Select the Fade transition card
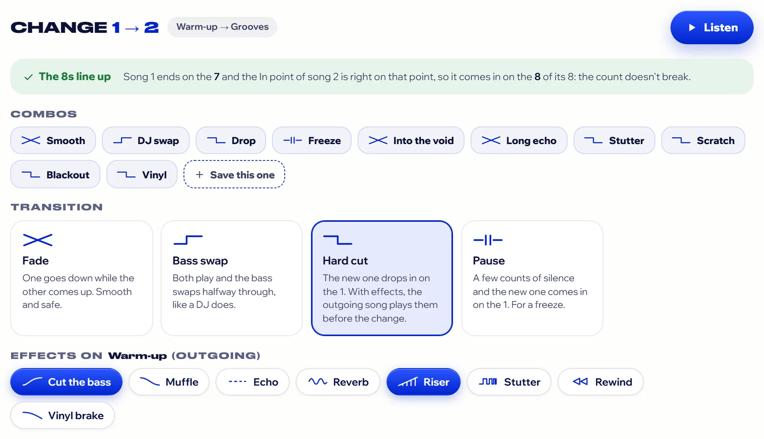This screenshot has height=439, width=764. (x=82, y=278)
